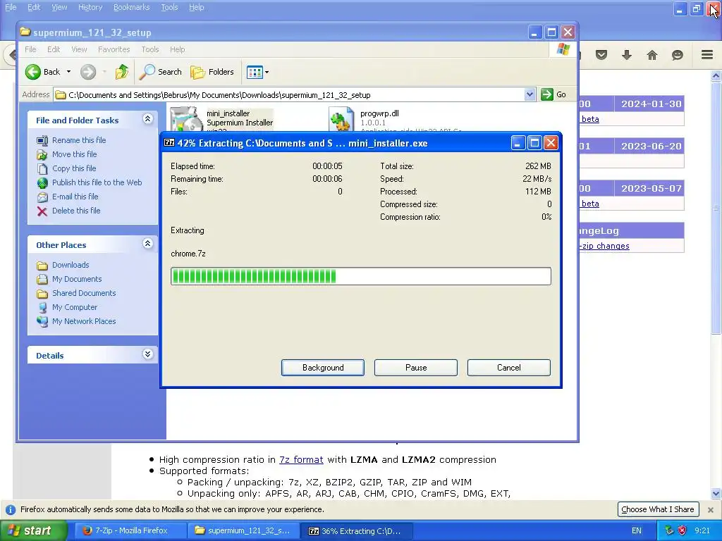Viewport: 722px width, 541px height.
Task: Rename this file task icon
Action: (42, 140)
